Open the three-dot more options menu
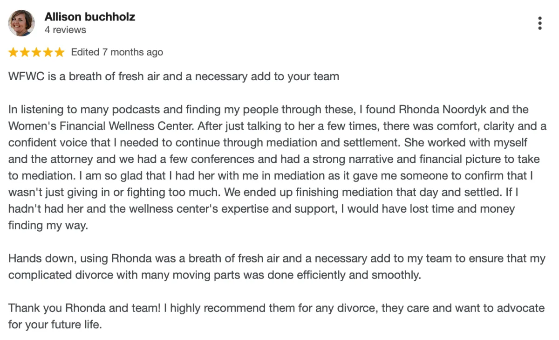This screenshot has width=559, height=340. (x=539, y=23)
